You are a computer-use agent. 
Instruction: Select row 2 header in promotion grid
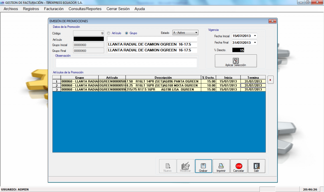[x=57, y=85]
